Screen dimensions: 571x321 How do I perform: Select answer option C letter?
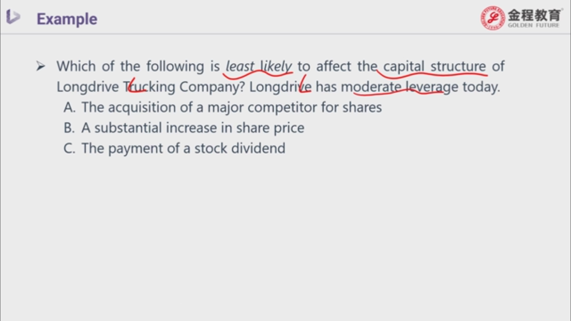[69, 149]
